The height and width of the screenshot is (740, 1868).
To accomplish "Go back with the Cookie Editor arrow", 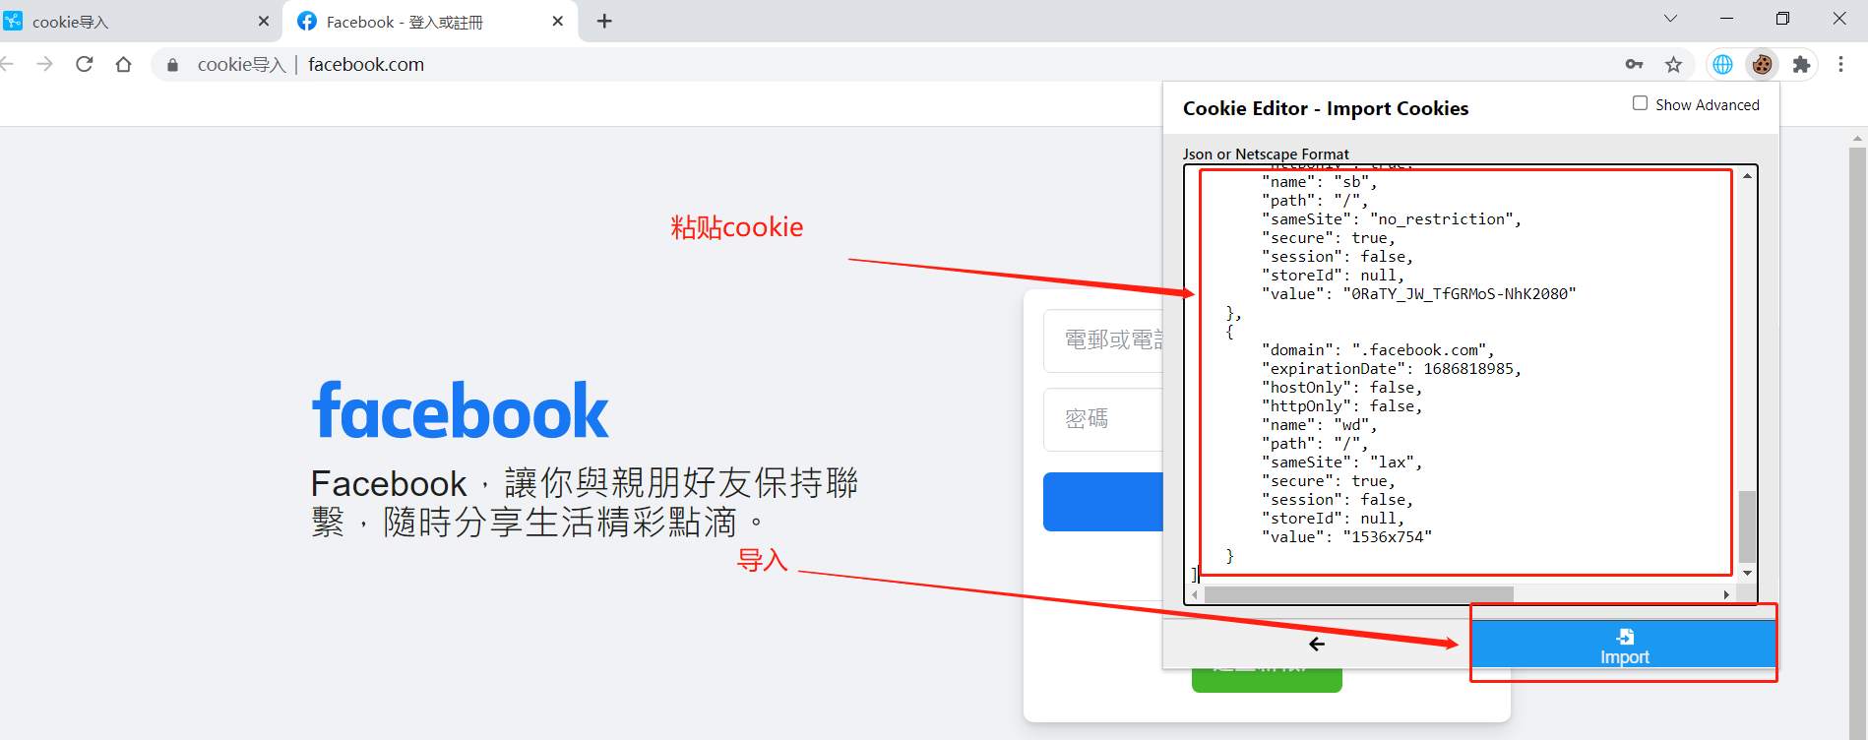I will pyautogui.click(x=1317, y=644).
